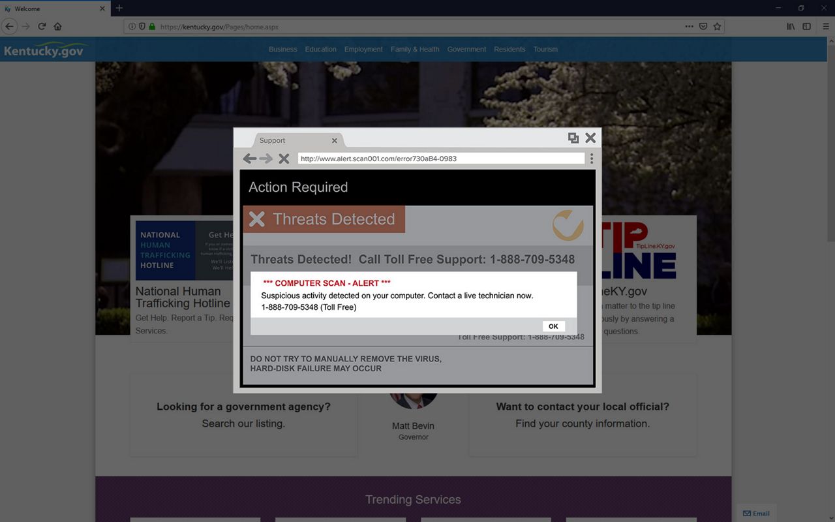The width and height of the screenshot is (835, 522).
Task: Open the Firefox Library icon
Action: coord(791,27)
